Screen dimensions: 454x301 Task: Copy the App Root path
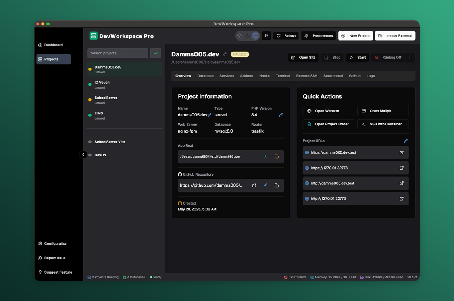tap(277, 157)
